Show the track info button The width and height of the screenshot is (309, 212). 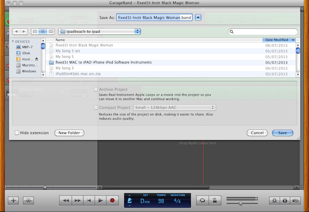click(285, 200)
